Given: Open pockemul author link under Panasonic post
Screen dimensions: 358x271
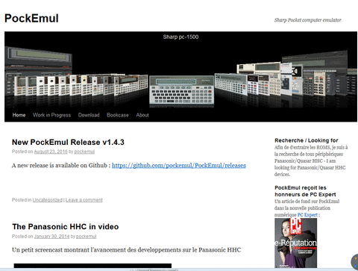Looking at the screenshot, I should (x=86, y=237).
